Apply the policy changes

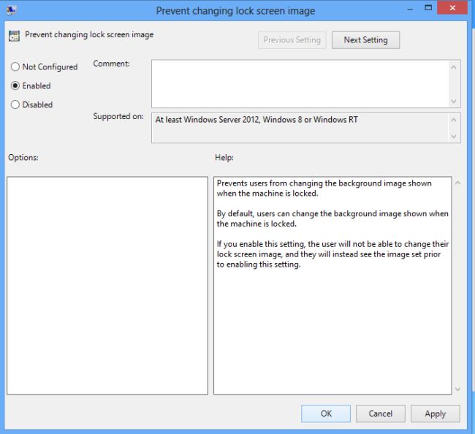(x=435, y=414)
